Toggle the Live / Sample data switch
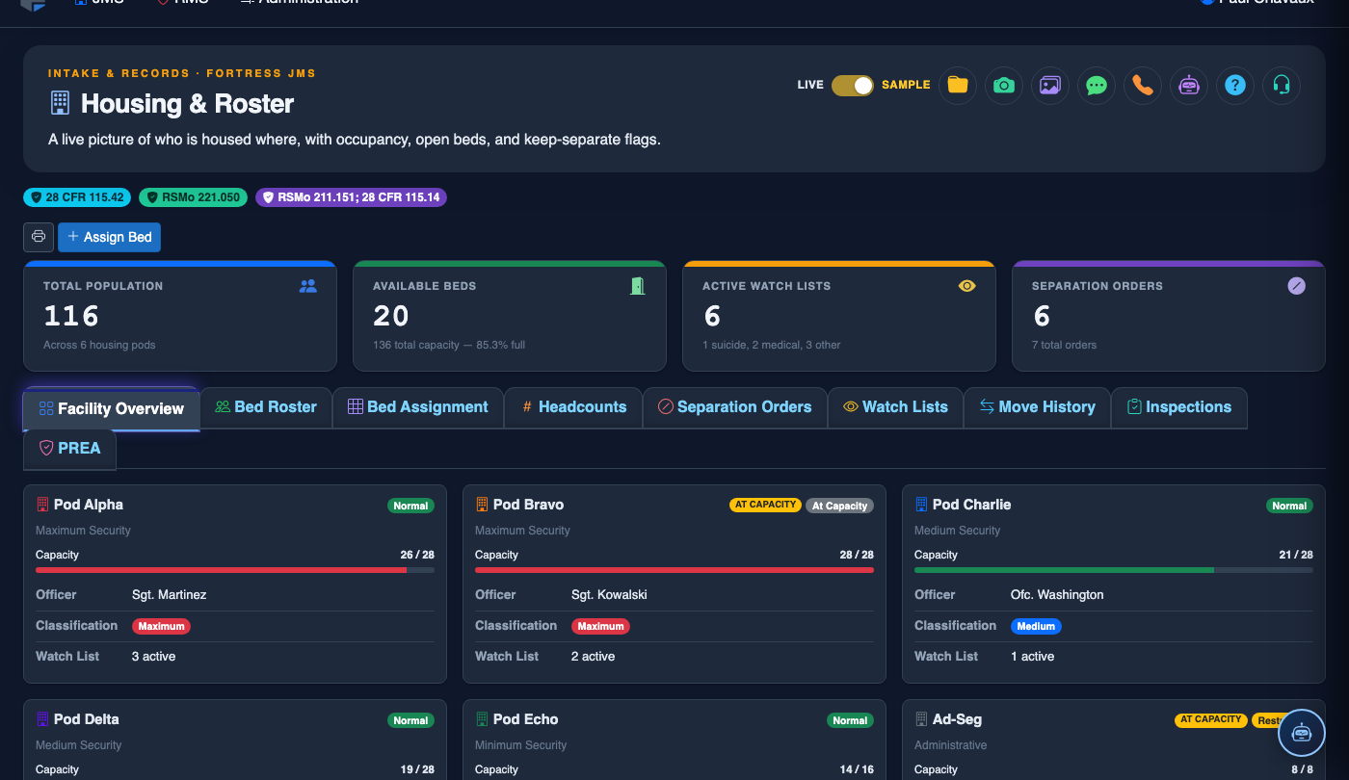This screenshot has width=1349, height=780. [853, 85]
